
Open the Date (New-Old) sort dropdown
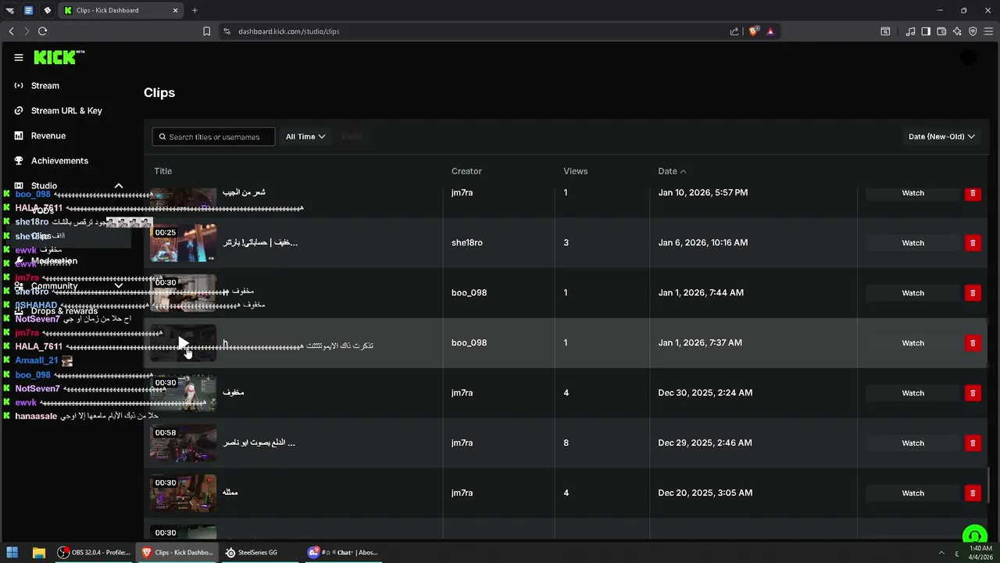click(x=941, y=137)
